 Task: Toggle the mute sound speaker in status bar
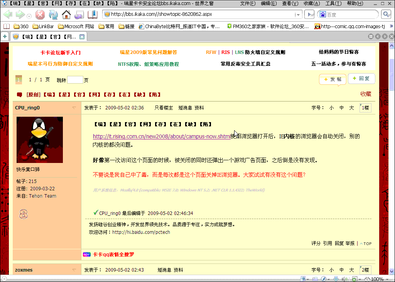tap(344, 279)
